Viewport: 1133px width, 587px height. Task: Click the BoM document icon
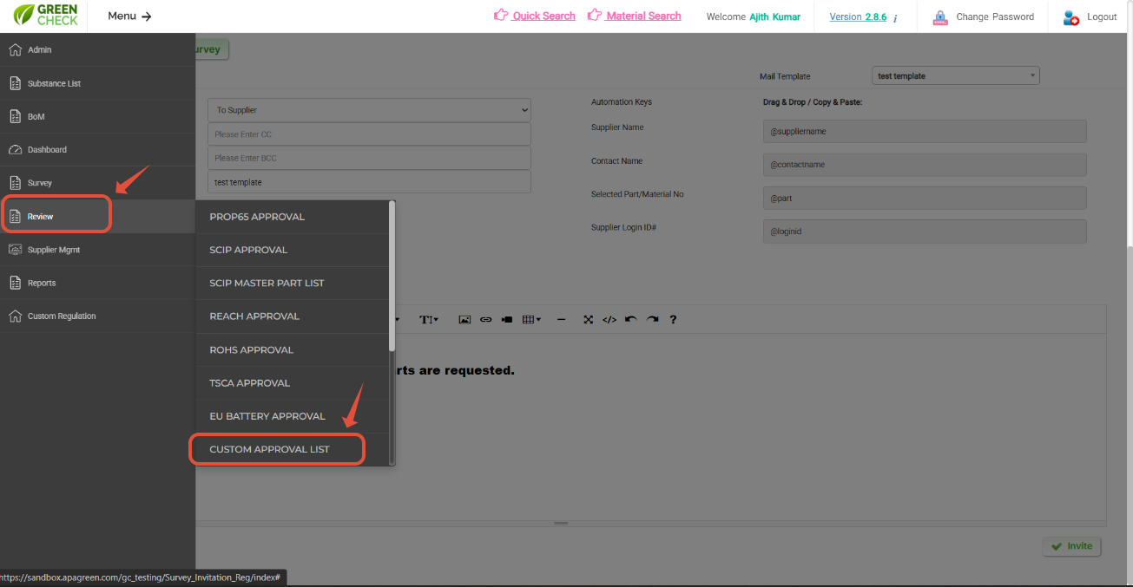coord(15,116)
